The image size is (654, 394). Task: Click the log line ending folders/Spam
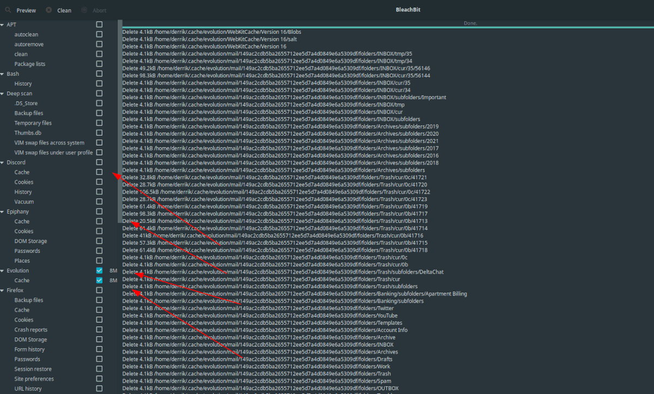[256, 381]
